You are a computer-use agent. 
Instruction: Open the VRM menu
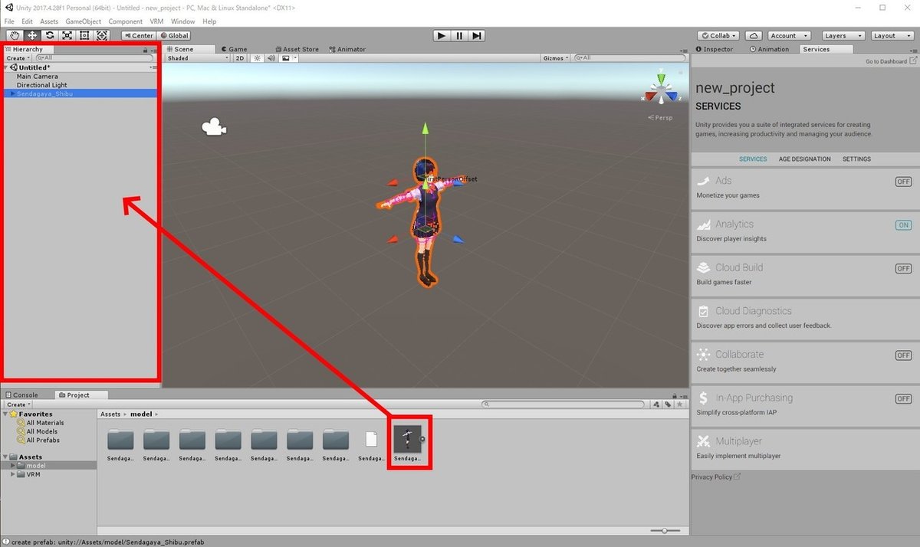click(x=156, y=21)
